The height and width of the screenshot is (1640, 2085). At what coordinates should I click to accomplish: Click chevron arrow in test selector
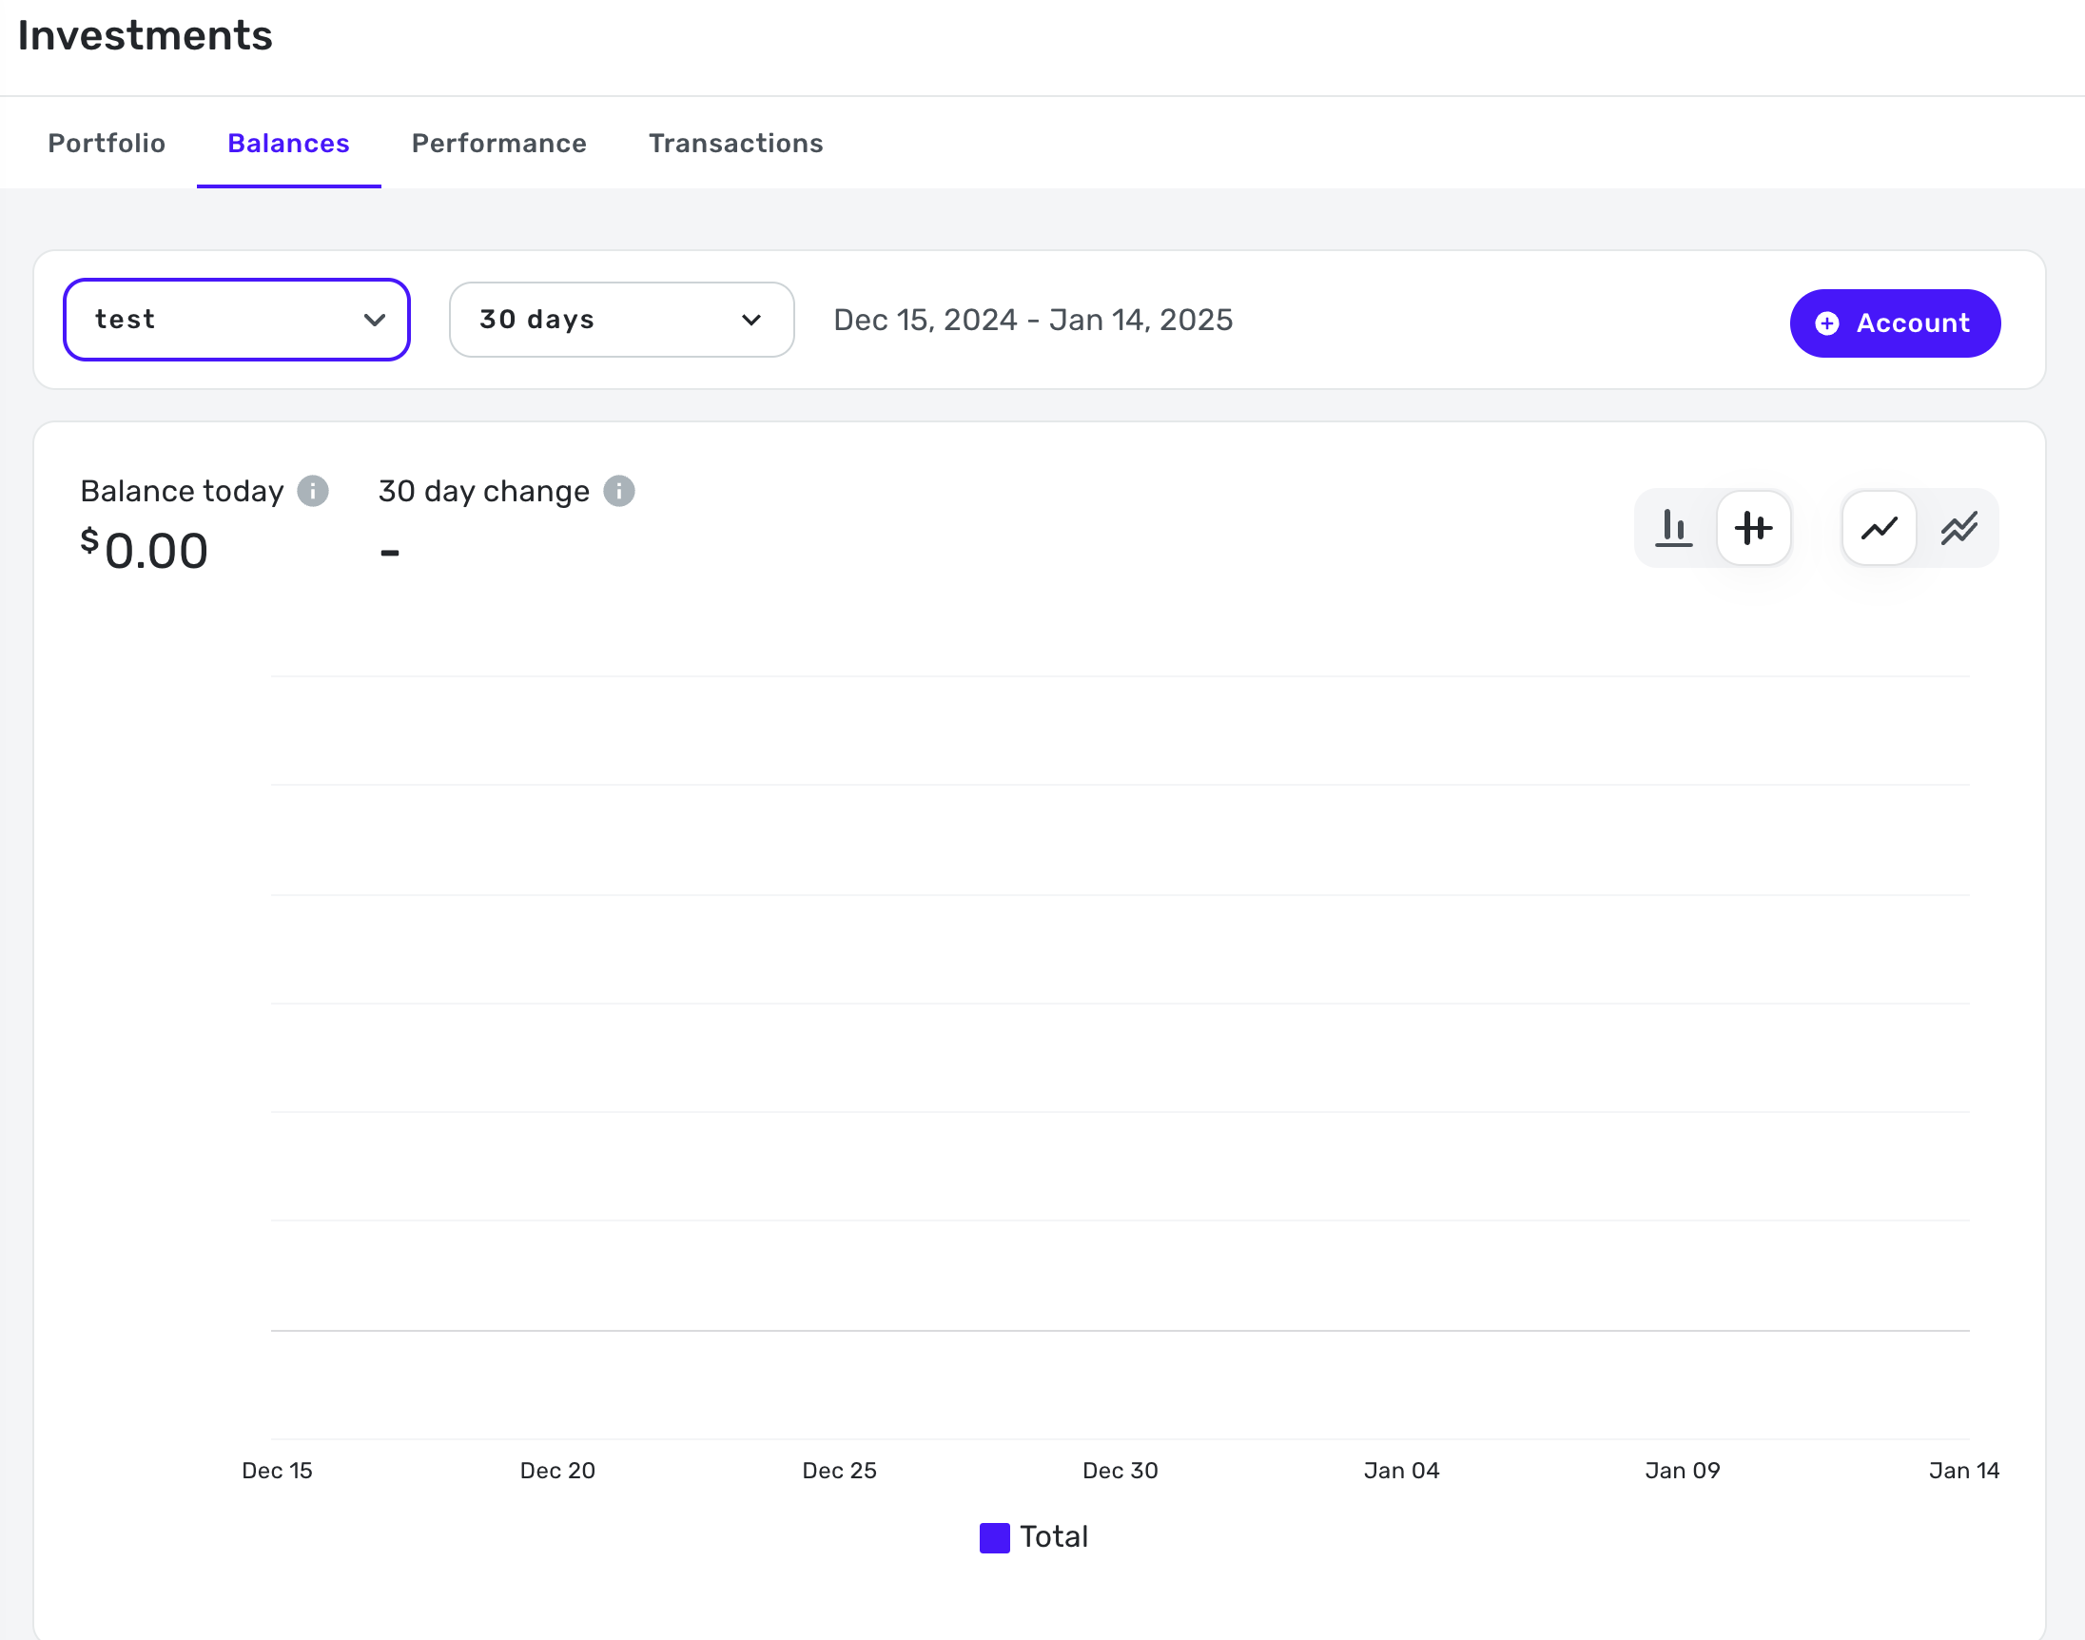(x=375, y=320)
